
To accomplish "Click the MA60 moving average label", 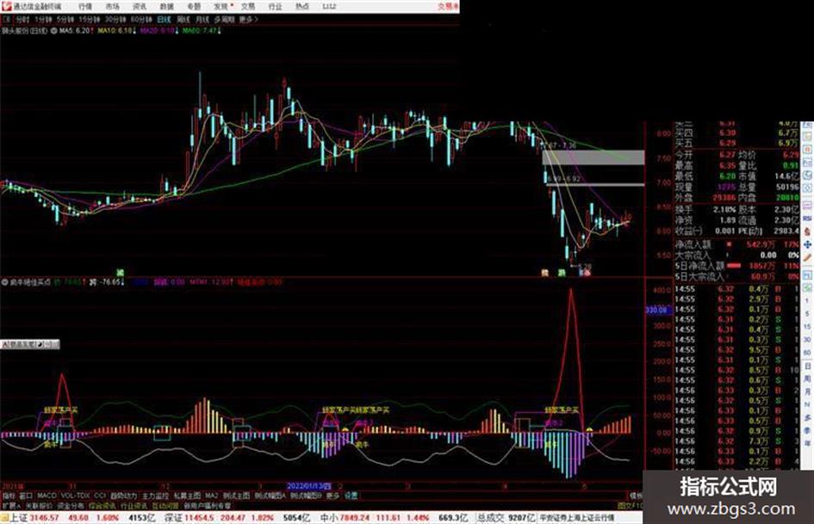I will click(x=202, y=31).
